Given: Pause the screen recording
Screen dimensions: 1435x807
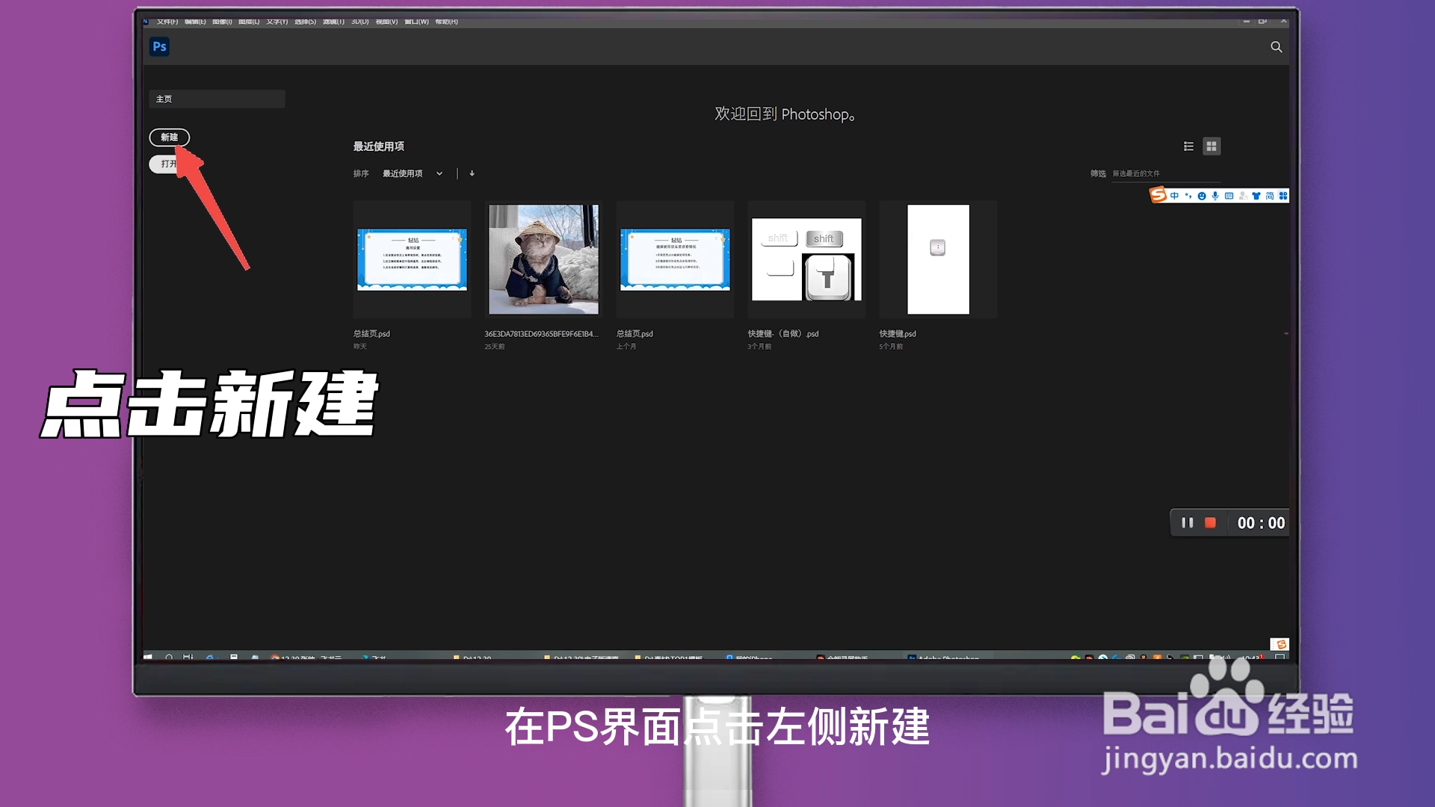Looking at the screenshot, I should (1188, 523).
